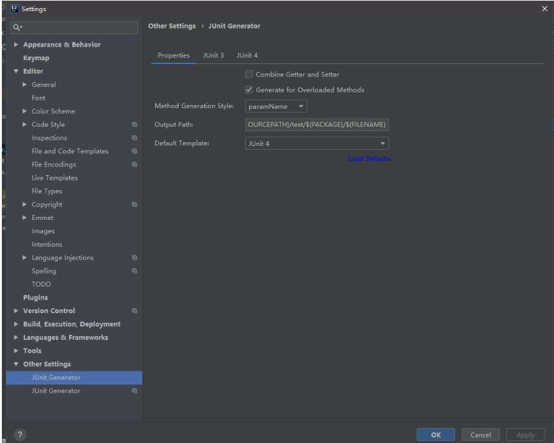Select Keymap in the settings tree
The height and width of the screenshot is (443, 554).
coord(36,58)
